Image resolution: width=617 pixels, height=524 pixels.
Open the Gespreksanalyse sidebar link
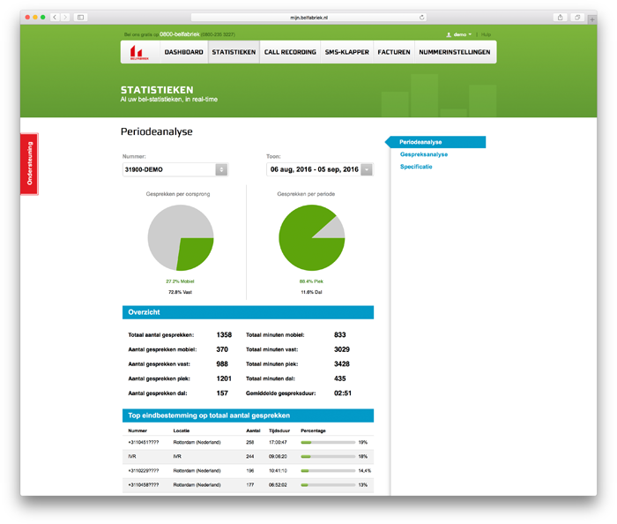[x=423, y=154]
